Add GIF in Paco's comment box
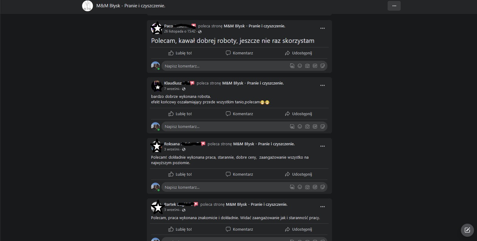The width and height of the screenshot is (477, 241). [315, 66]
